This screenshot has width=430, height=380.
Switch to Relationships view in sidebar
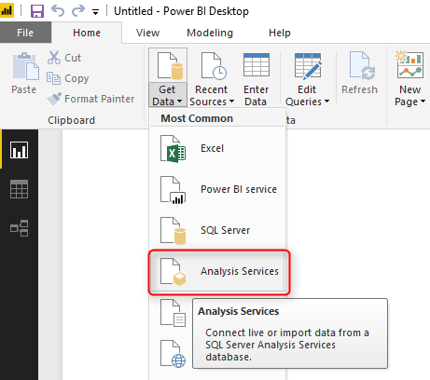tap(19, 228)
